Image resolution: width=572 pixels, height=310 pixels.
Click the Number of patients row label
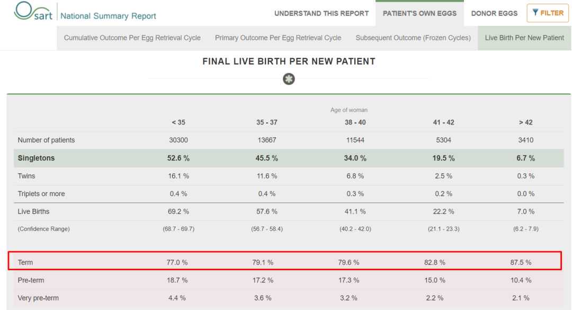(x=46, y=140)
